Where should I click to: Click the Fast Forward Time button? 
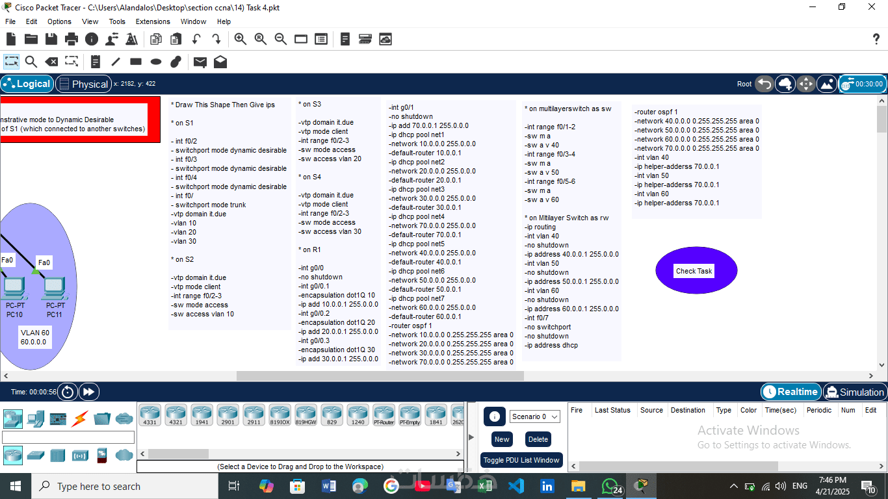[x=89, y=392]
